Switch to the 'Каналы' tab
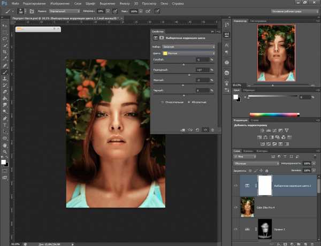The width and height of the screenshot is (321, 246). pos(248,151)
